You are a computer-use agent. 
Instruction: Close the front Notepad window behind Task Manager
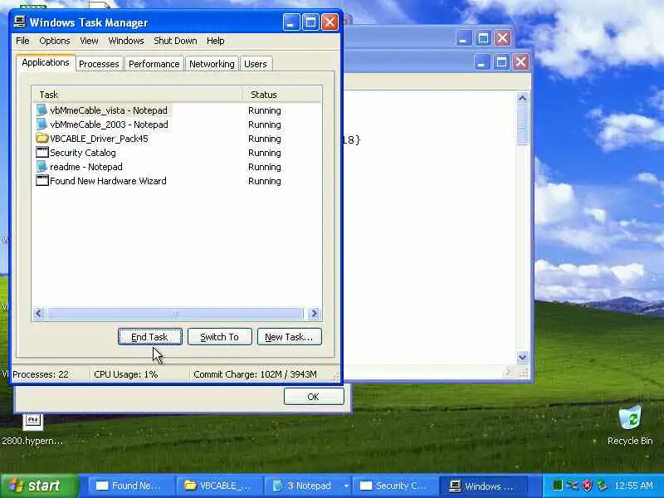coord(521,62)
